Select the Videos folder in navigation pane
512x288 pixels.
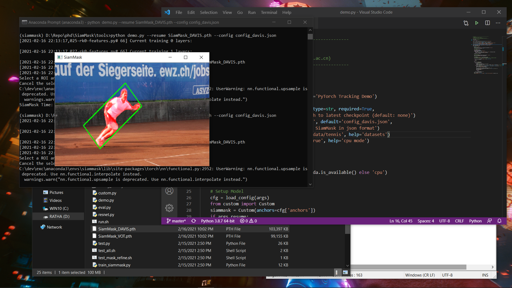click(x=55, y=201)
